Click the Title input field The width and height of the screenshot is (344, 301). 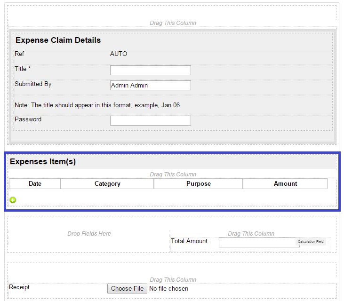click(150, 71)
